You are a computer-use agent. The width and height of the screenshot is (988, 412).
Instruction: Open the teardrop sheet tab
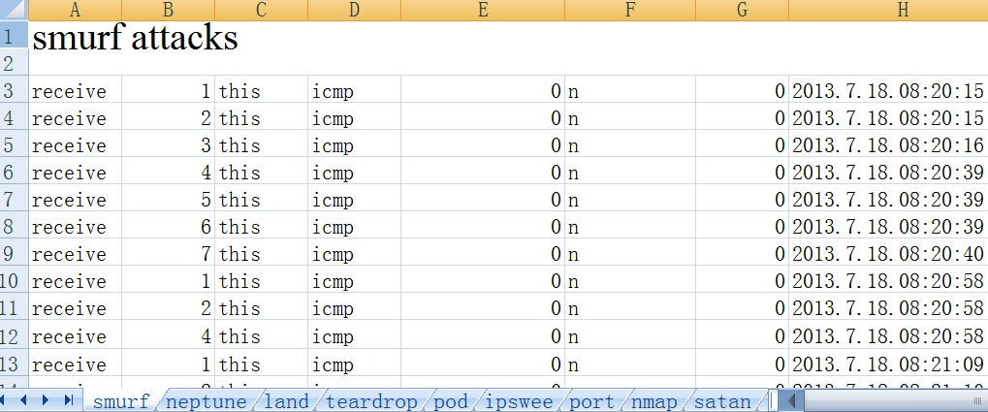[x=371, y=401]
